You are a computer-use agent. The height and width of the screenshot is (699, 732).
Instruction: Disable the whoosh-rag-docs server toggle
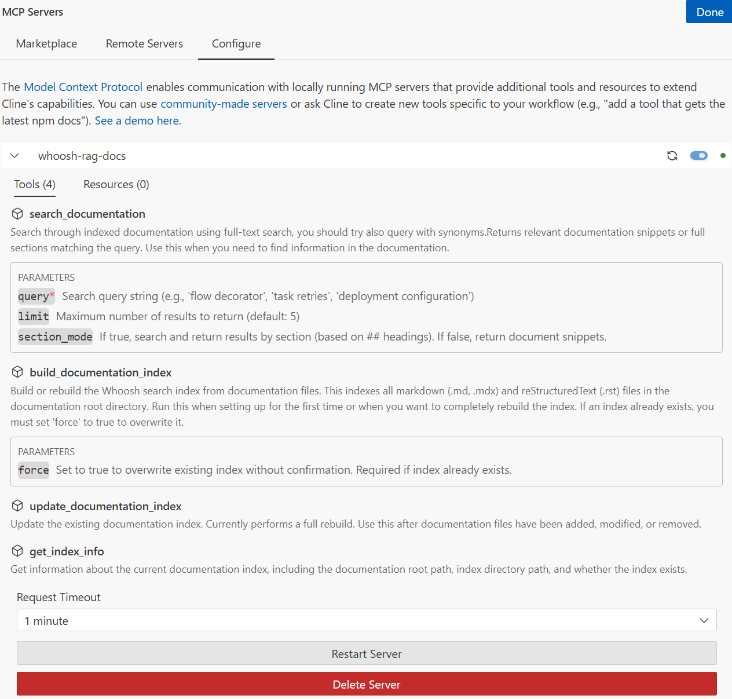click(699, 155)
